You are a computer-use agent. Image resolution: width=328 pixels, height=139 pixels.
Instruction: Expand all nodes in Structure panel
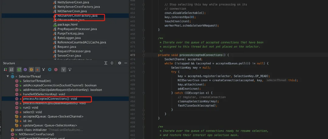106,63
